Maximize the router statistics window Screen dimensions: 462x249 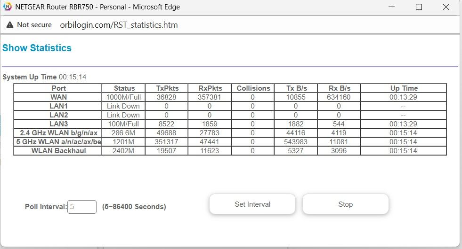[x=419, y=7]
